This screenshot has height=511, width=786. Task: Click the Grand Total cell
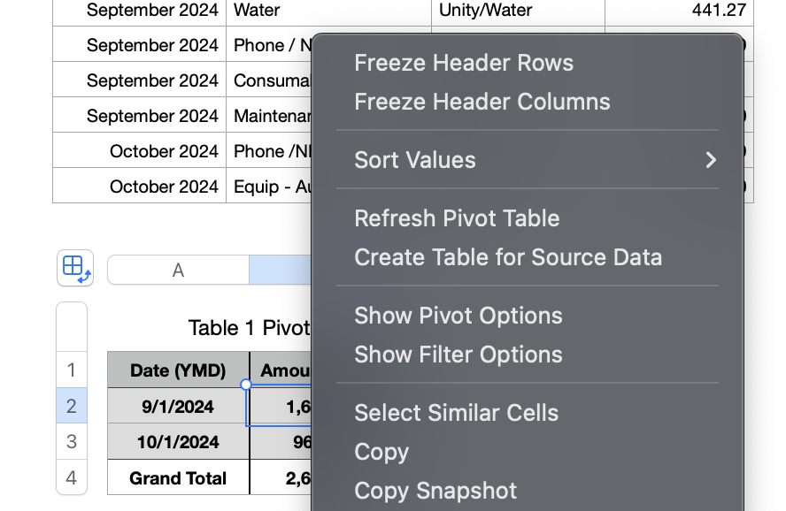click(178, 478)
